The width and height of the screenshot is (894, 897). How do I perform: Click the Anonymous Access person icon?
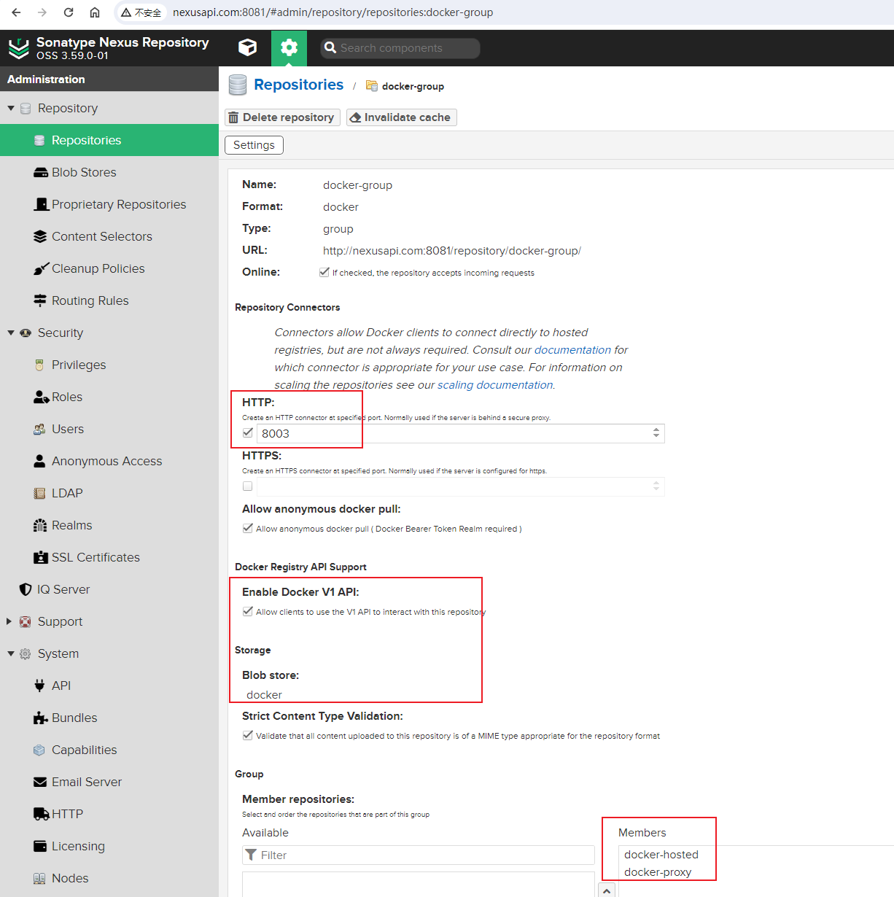pos(39,461)
